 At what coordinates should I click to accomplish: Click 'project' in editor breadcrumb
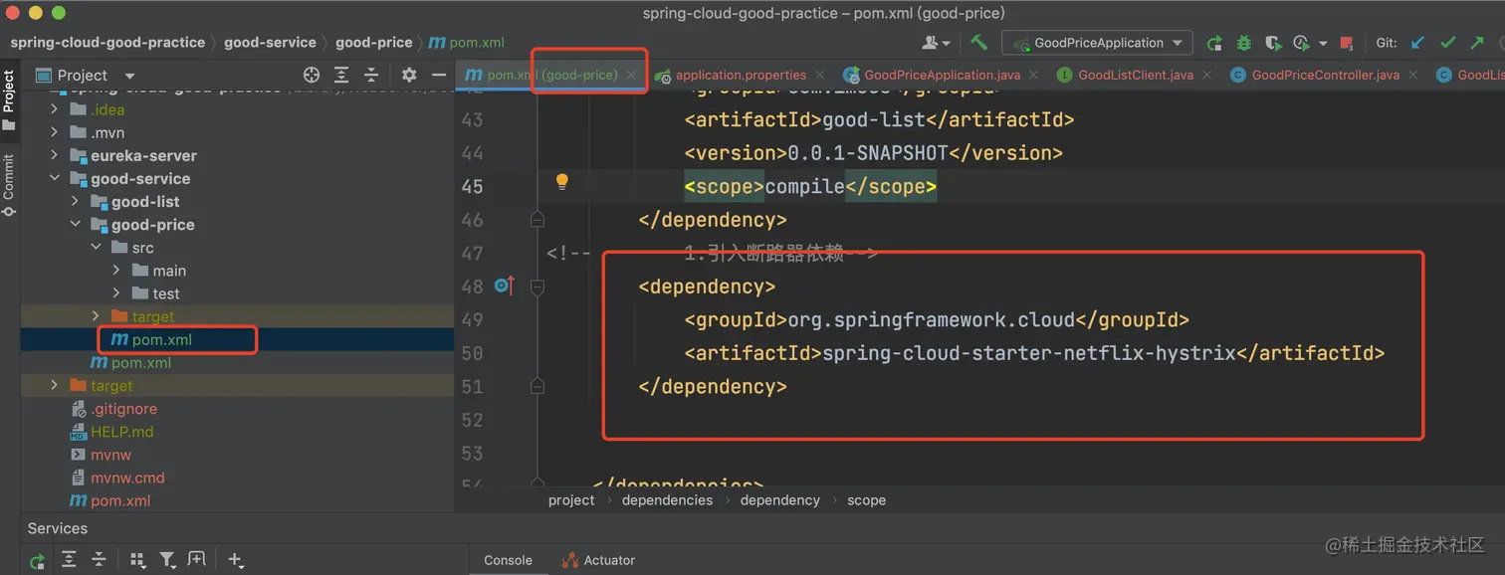click(571, 500)
